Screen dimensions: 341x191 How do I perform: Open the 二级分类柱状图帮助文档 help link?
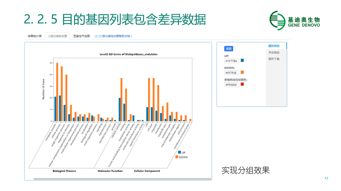pyautogui.click(x=115, y=36)
